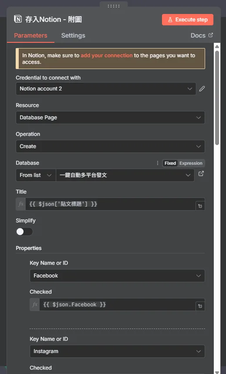
Task: Select the Fixed mode option
Action: pyautogui.click(x=170, y=163)
